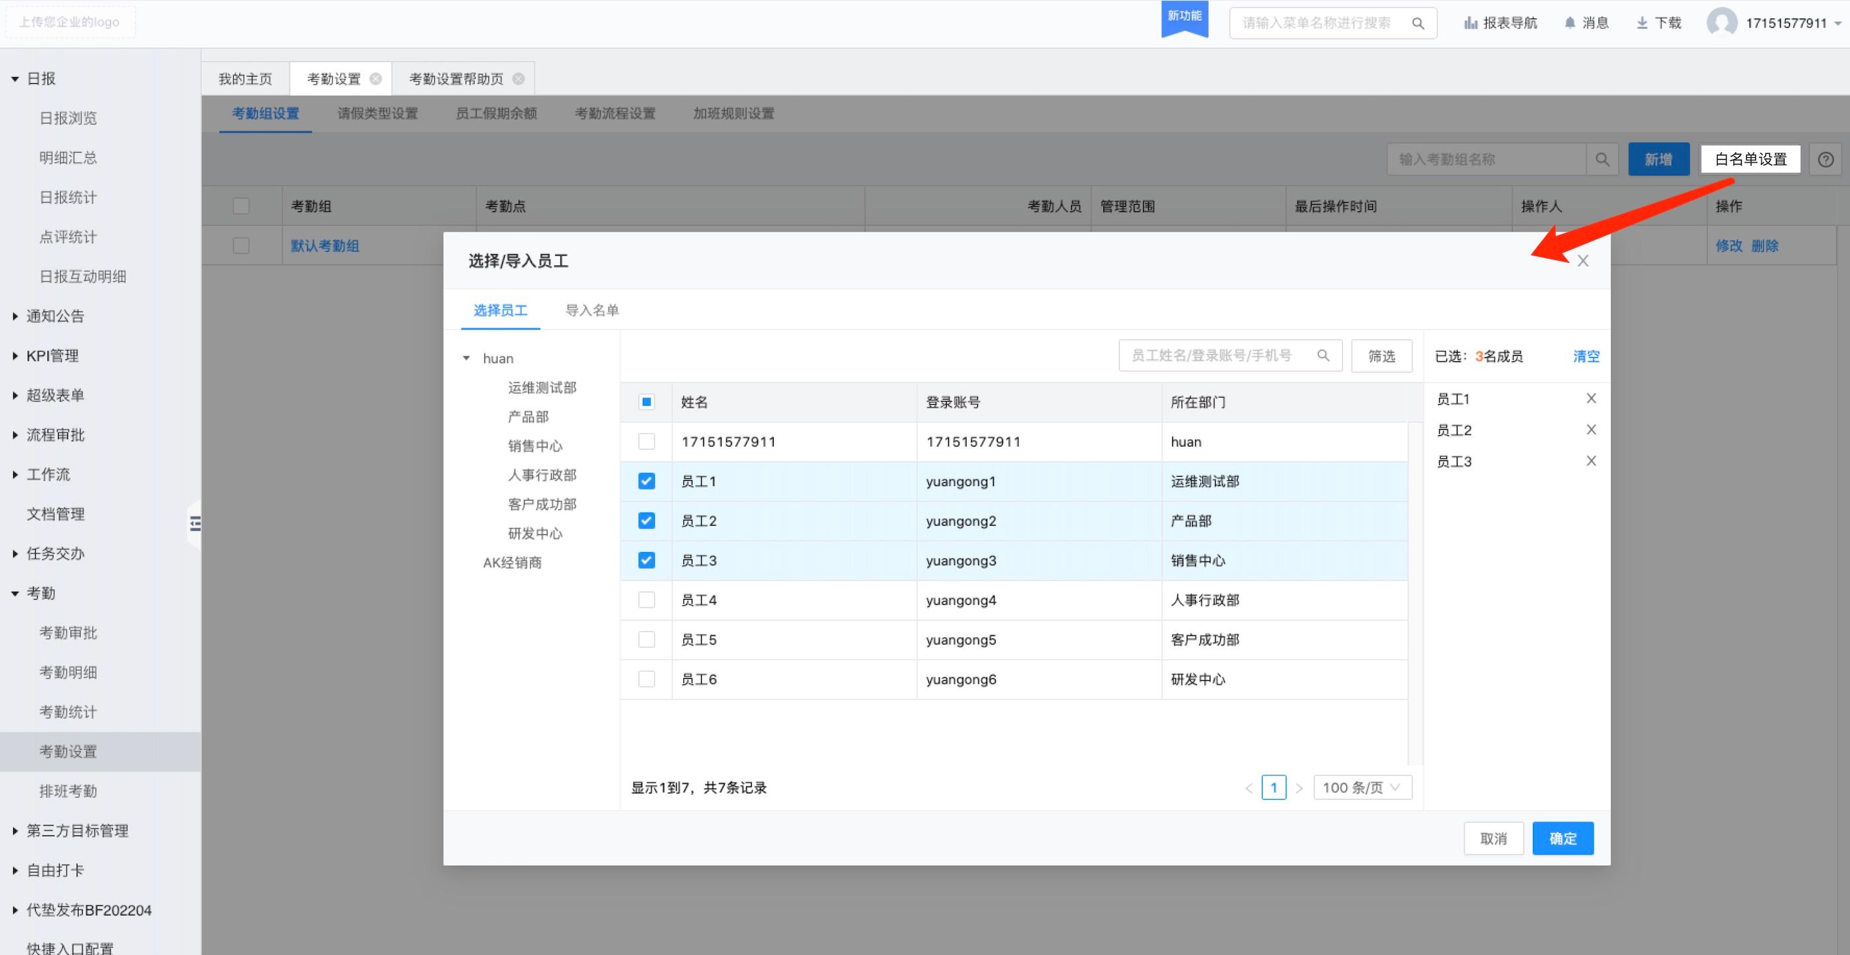Remove 员工3 from selected list

click(x=1591, y=461)
